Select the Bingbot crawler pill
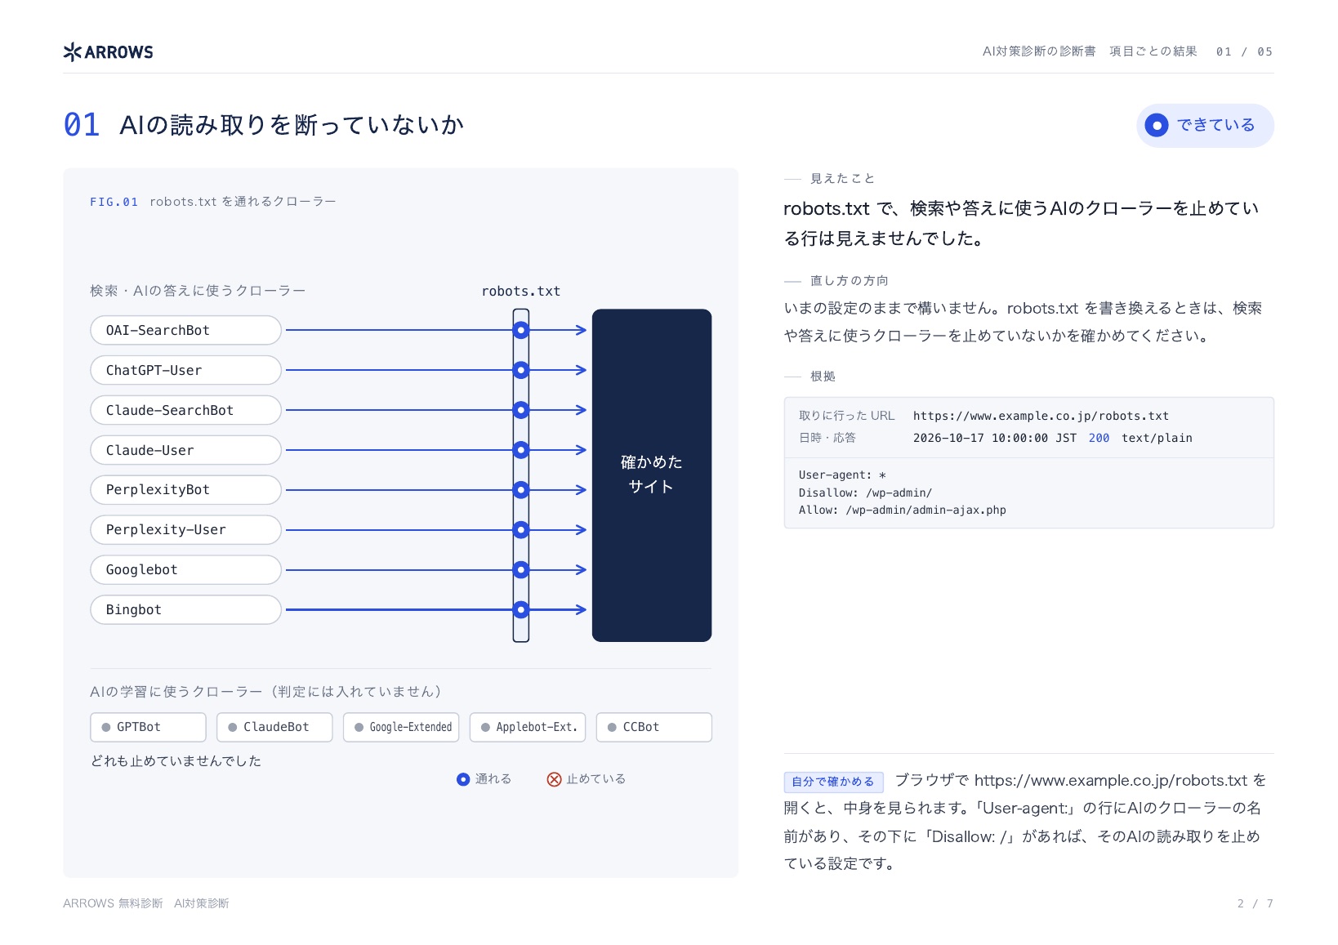The height and width of the screenshot is (945, 1338). tap(185, 610)
